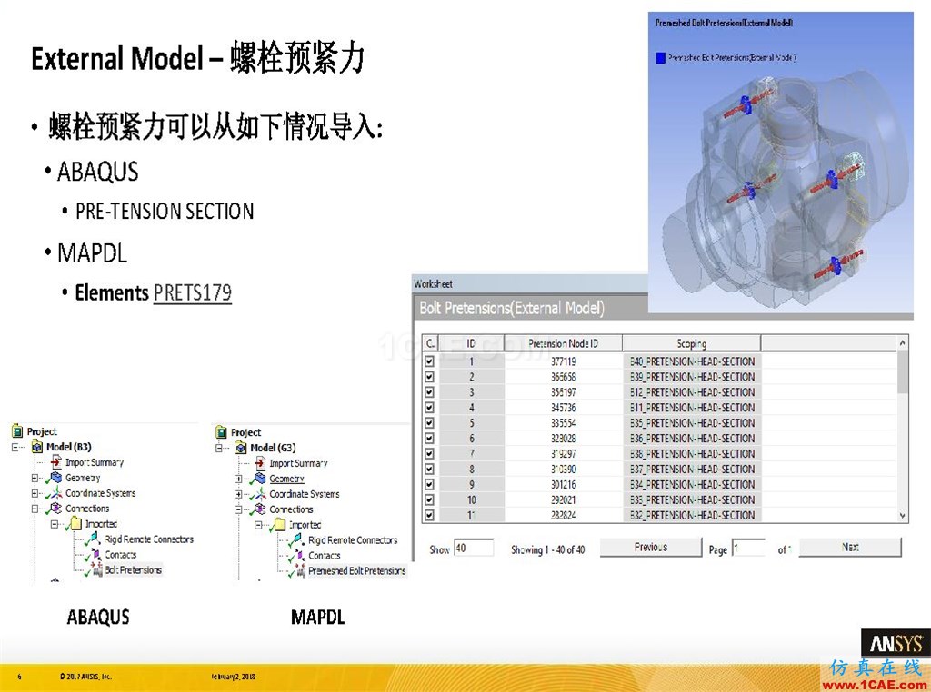Expand Coordinate Systems node under Model (B3)
Screen dimensions: 931x692
(x=35, y=493)
